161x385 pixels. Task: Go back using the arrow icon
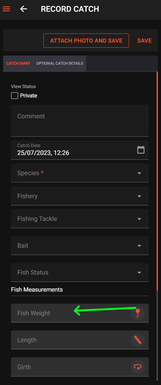pos(24,9)
